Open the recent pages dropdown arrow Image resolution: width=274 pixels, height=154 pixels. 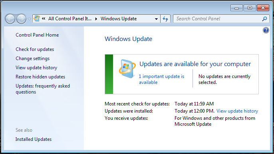(30, 19)
